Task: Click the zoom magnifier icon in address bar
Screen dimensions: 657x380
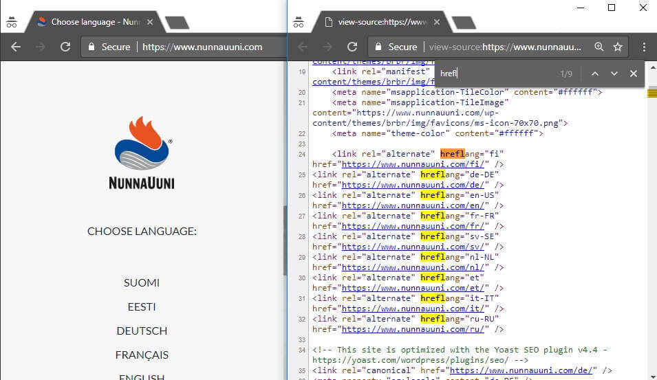Action: (599, 47)
